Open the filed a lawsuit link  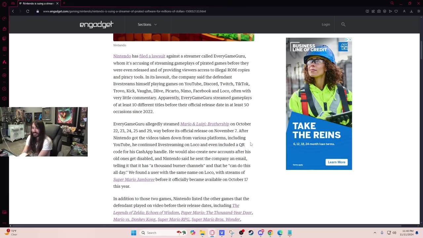[152, 56]
